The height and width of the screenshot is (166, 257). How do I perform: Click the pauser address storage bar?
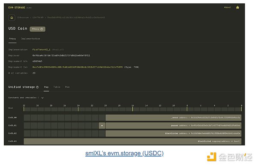(173, 125)
